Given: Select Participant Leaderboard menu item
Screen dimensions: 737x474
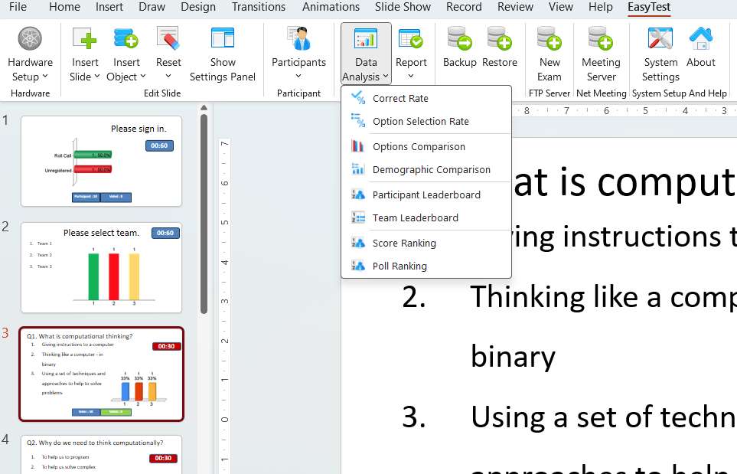Looking at the screenshot, I should pos(426,195).
